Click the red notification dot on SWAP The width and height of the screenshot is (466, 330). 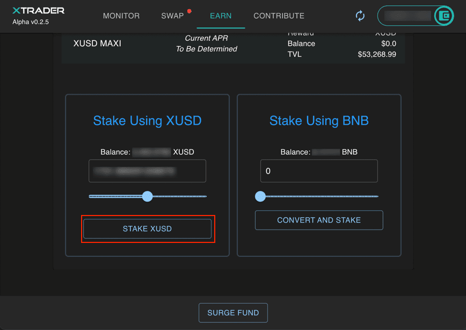190,11
